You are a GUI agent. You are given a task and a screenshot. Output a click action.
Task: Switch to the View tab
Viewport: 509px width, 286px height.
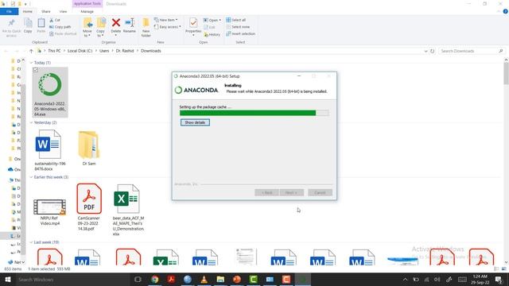[63, 11]
